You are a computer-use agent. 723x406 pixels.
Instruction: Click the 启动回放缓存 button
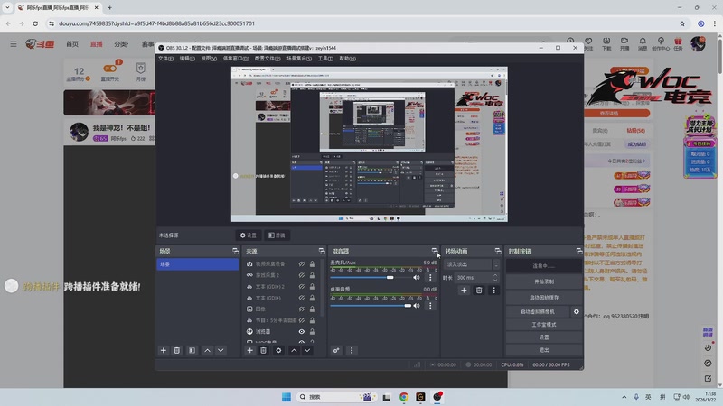click(544, 297)
